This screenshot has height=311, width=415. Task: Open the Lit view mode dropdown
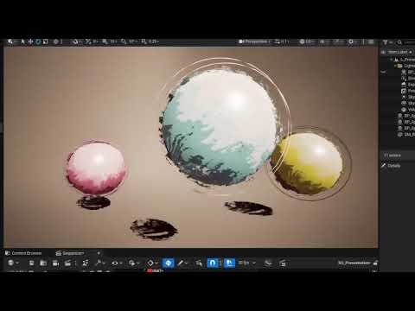coord(306,41)
